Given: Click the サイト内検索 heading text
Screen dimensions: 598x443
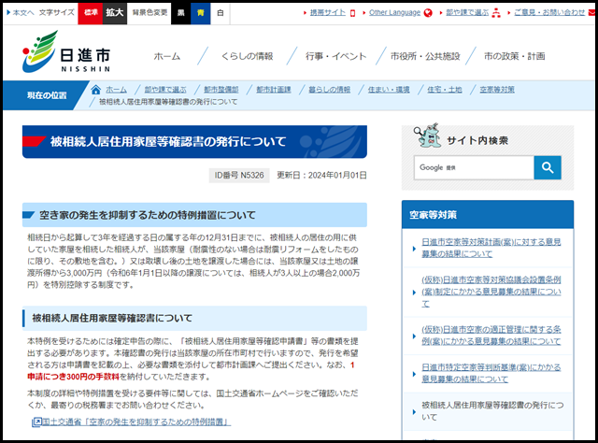Looking at the screenshot, I should pos(477,141).
